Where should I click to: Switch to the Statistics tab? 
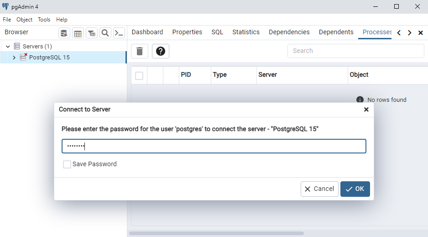tap(246, 32)
